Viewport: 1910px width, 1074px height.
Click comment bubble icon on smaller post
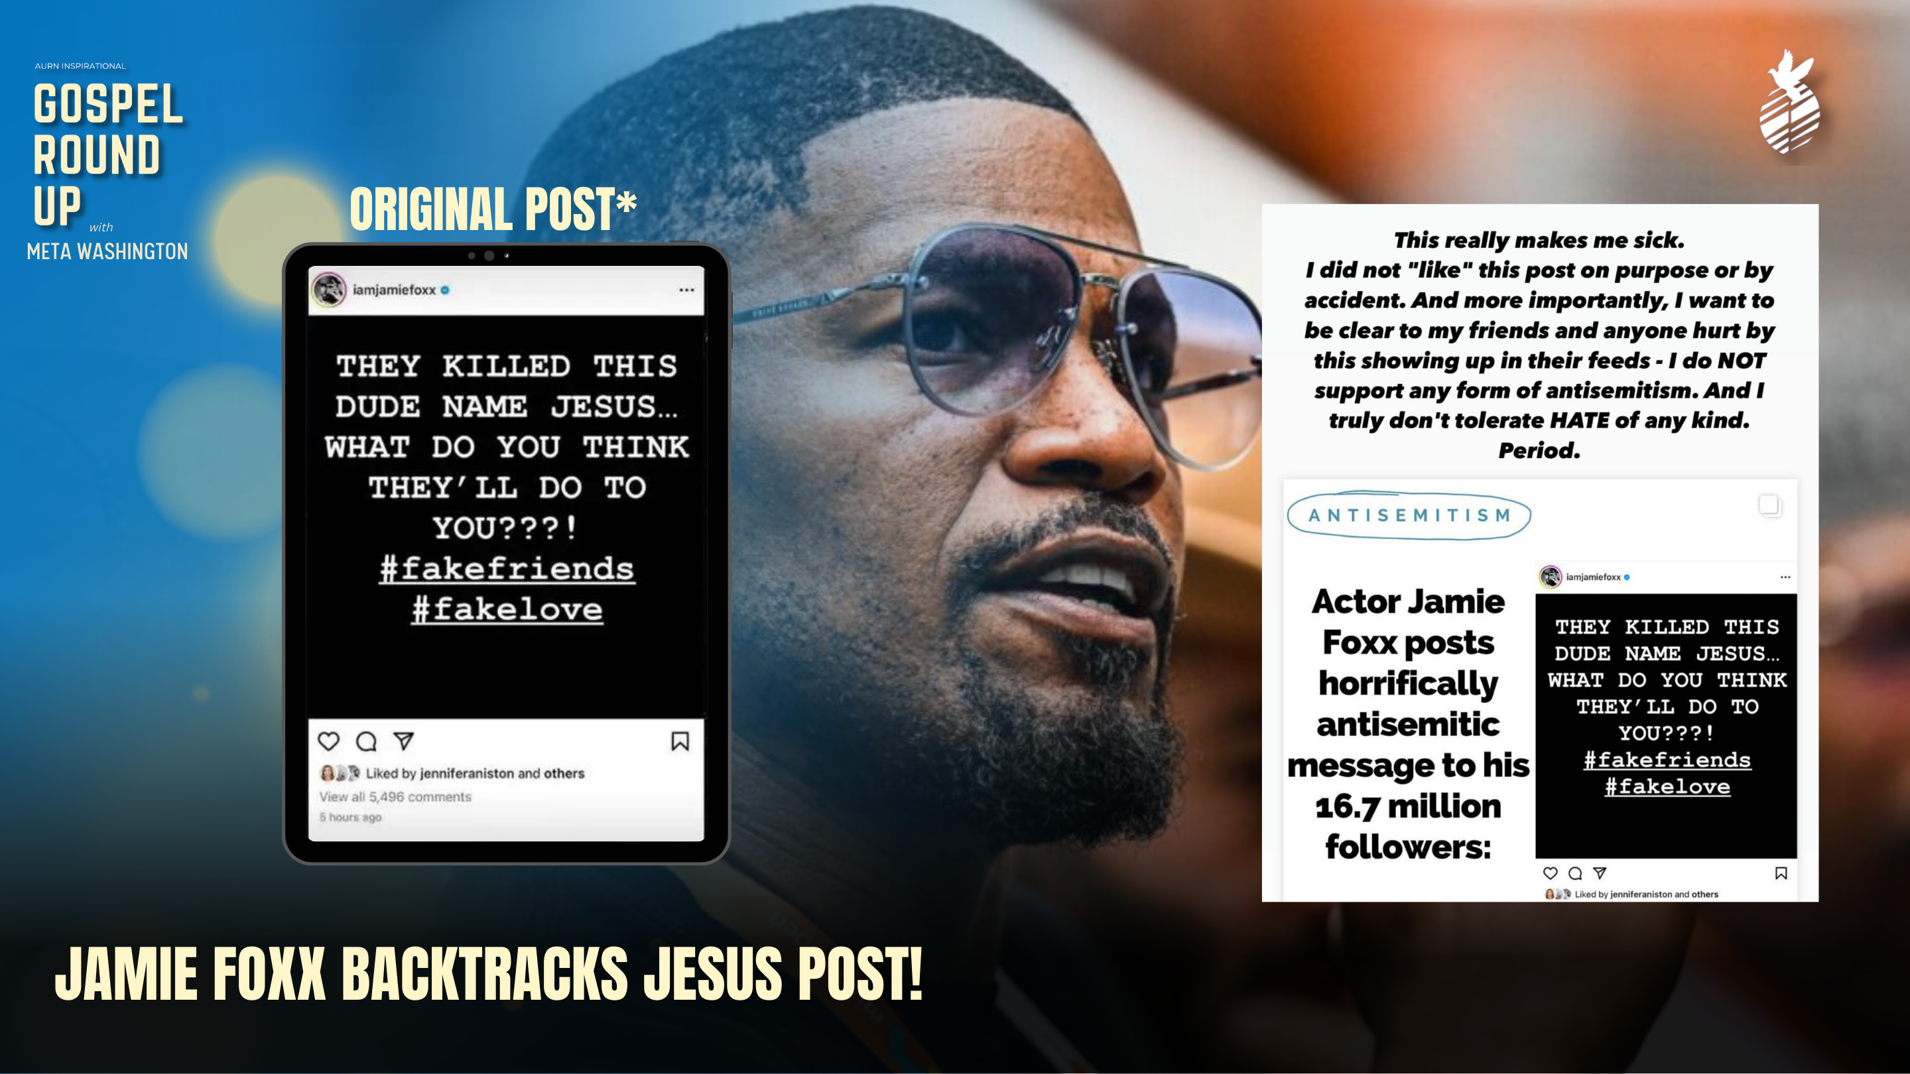[x=1576, y=873]
